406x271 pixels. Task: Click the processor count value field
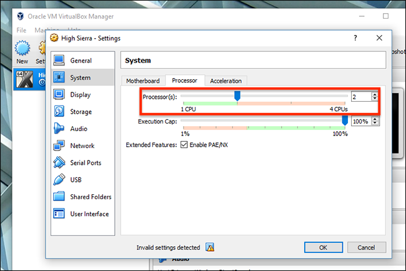pyautogui.click(x=362, y=97)
